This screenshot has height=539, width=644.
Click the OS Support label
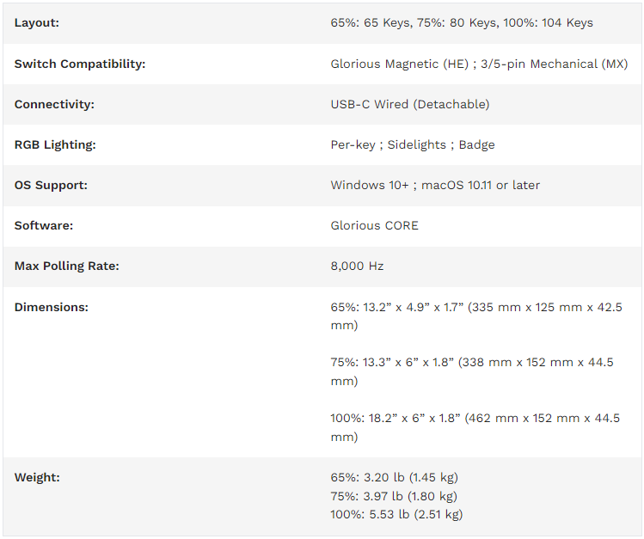51,185
